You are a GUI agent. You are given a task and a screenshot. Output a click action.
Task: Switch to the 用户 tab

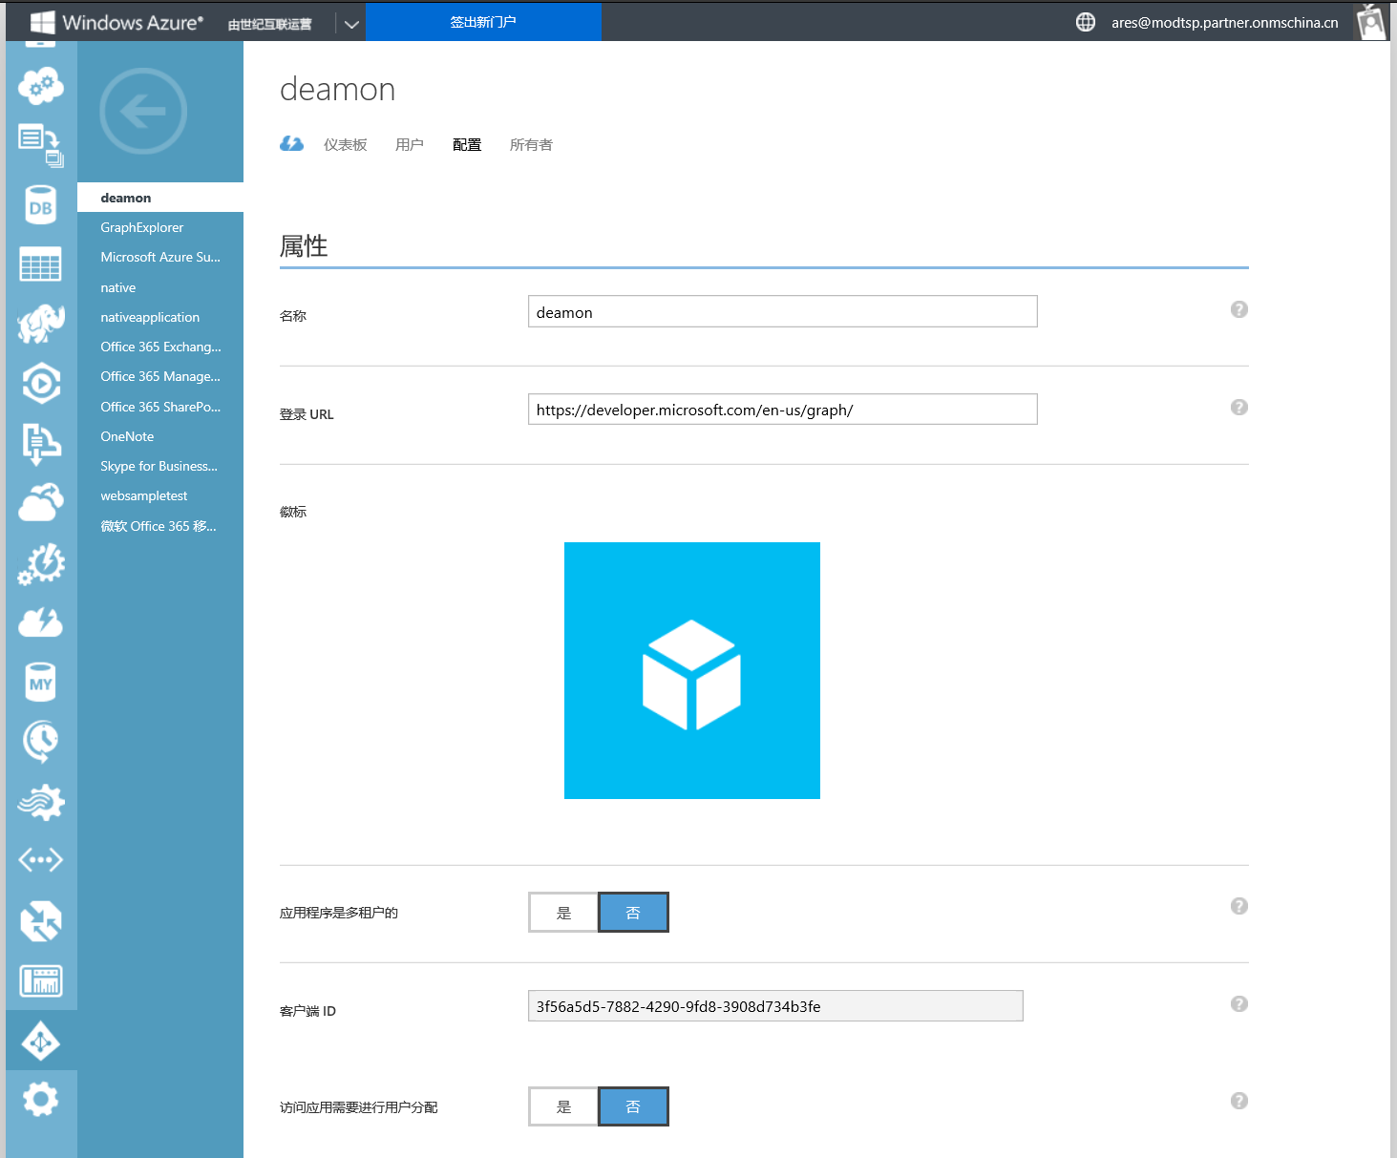click(409, 144)
